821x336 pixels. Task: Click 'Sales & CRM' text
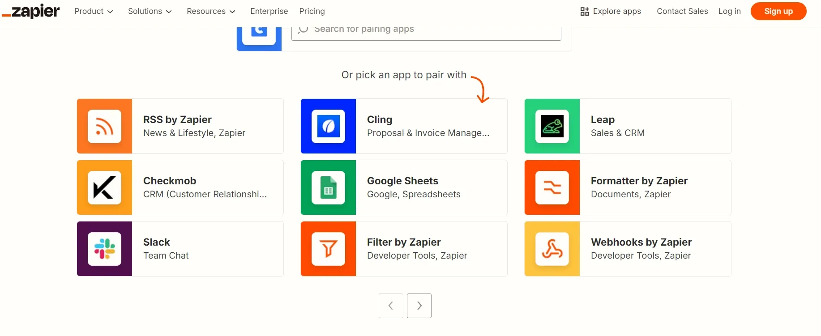[x=618, y=133]
